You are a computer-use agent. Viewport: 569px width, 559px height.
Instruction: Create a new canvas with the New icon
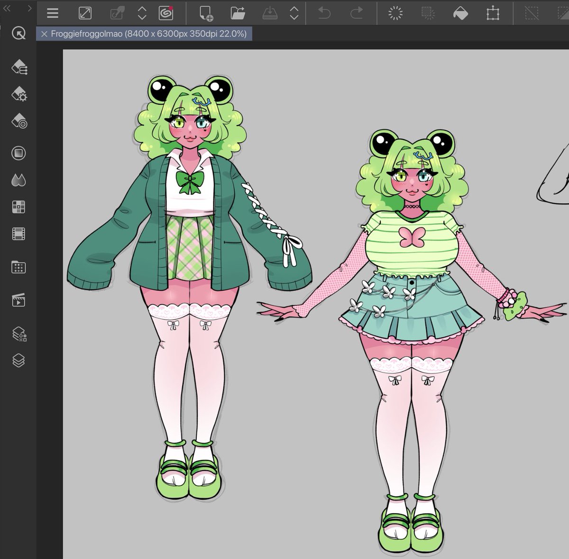pyautogui.click(x=206, y=13)
